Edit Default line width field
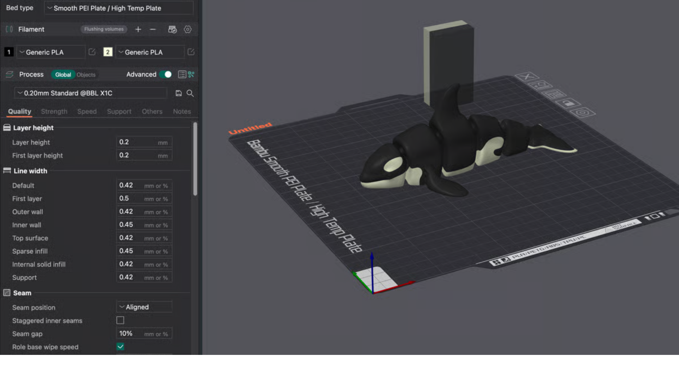 tap(144, 185)
